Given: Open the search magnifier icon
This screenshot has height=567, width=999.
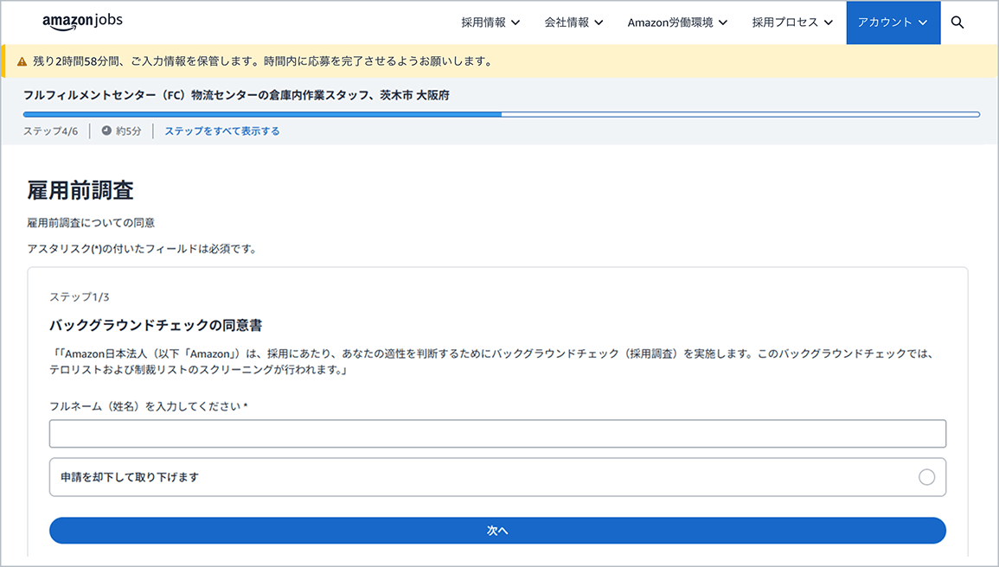Looking at the screenshot, I should [957, 22].
